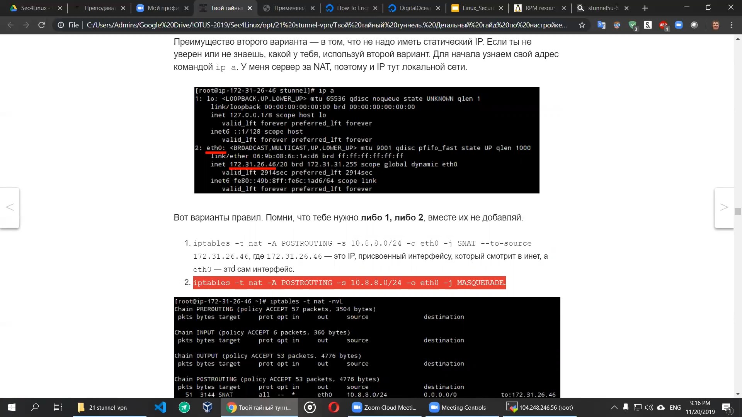
Task: Open the 21 stunnel-vpn folder window
Action: [x=110, y=407]
